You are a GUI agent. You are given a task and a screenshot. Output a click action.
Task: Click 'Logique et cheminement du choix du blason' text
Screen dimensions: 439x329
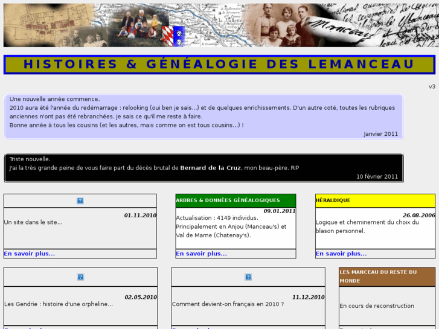pyautogui.click(x=367, y=226)
